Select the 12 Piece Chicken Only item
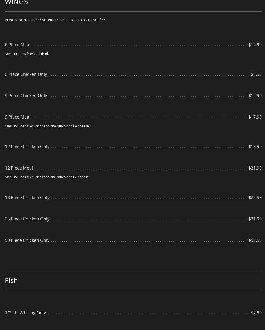The width and height of the screenshot is (265, 330). click(27, 147)
